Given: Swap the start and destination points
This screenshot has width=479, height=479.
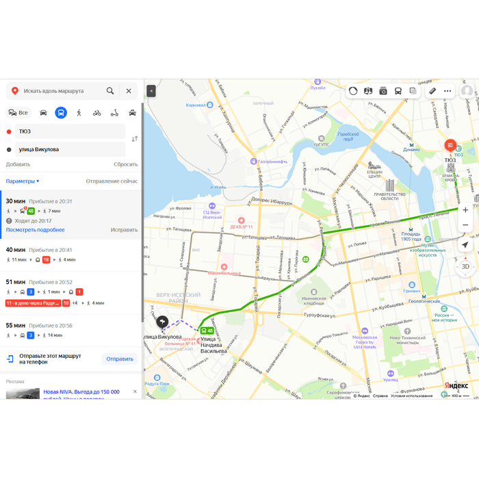Looking at the screenshot, I should (134, 139).
